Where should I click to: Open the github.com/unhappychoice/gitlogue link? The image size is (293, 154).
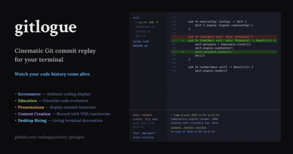(x=49, y=137)
